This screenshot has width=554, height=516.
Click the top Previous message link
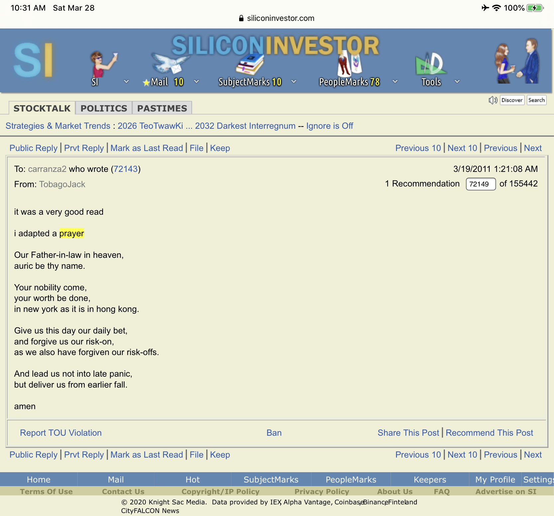click(501, 148)
